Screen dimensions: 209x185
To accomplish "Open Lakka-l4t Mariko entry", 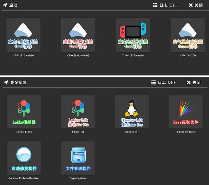I will pos(78,112).
